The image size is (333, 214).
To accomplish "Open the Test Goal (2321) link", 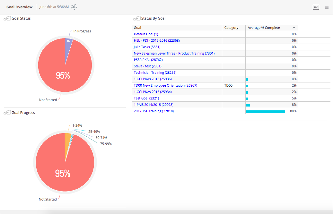I will (x=146, y=98).
